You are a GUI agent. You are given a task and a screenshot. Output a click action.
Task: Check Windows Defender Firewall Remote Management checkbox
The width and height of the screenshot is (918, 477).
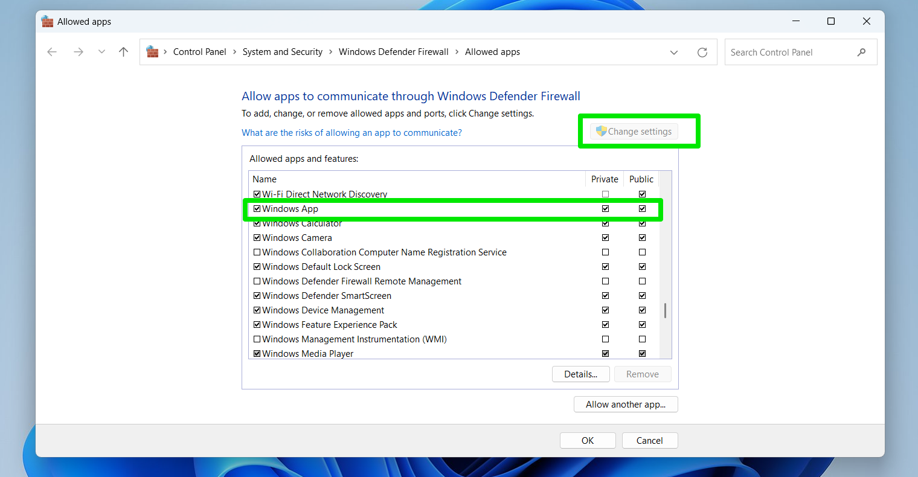click(x=257, y=281)
